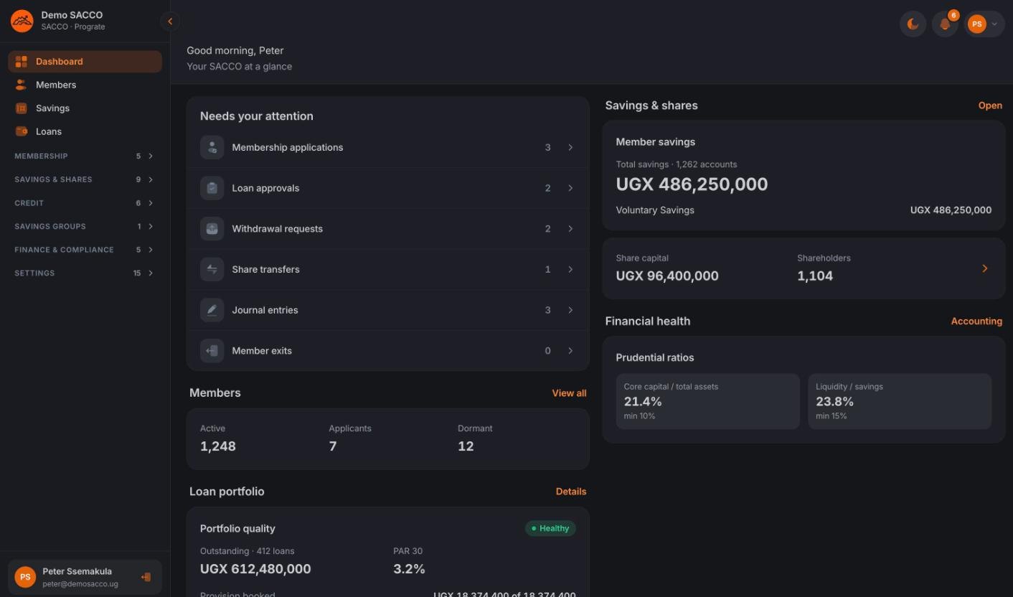
Task: Click the Core capital / total assets card
Action: [x=707, y=401]
